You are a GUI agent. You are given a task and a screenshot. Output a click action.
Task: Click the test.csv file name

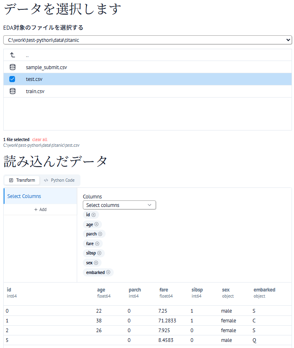[34, 79]
